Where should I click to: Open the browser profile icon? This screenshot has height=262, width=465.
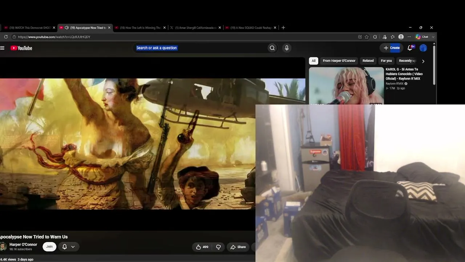(401, 37)
